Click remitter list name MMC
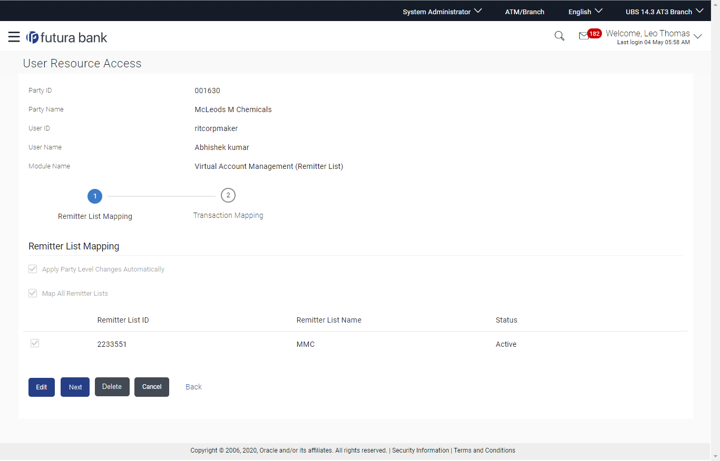The height and width of the screenshot is (461, 720). pyautogui.click(x=306, y=344)
